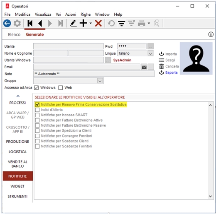Click in the Email input field
Viewport: 216px width, 214px height.
pyautogui.click(x=87, y=67)
